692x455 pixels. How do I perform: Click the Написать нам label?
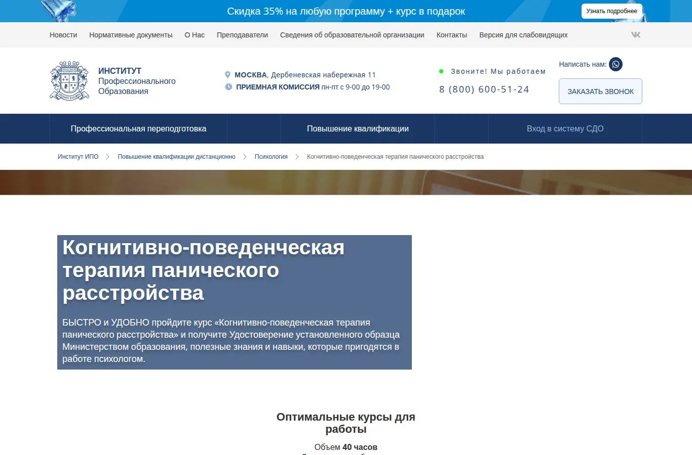coord(583,64)
